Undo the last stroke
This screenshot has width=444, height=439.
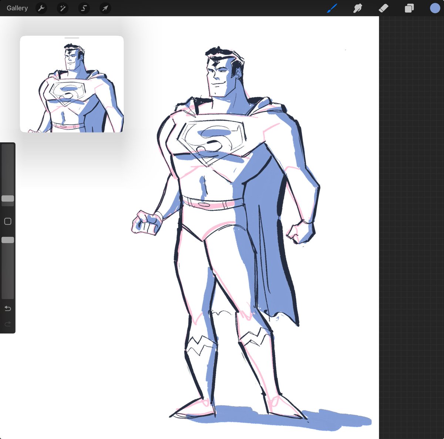(x=8, y=308)
